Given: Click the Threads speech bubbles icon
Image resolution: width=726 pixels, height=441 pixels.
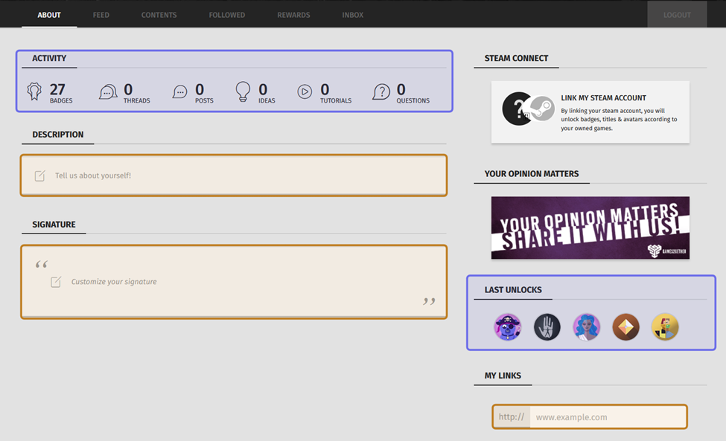Looking at the screenshot, I should point(108,92).
